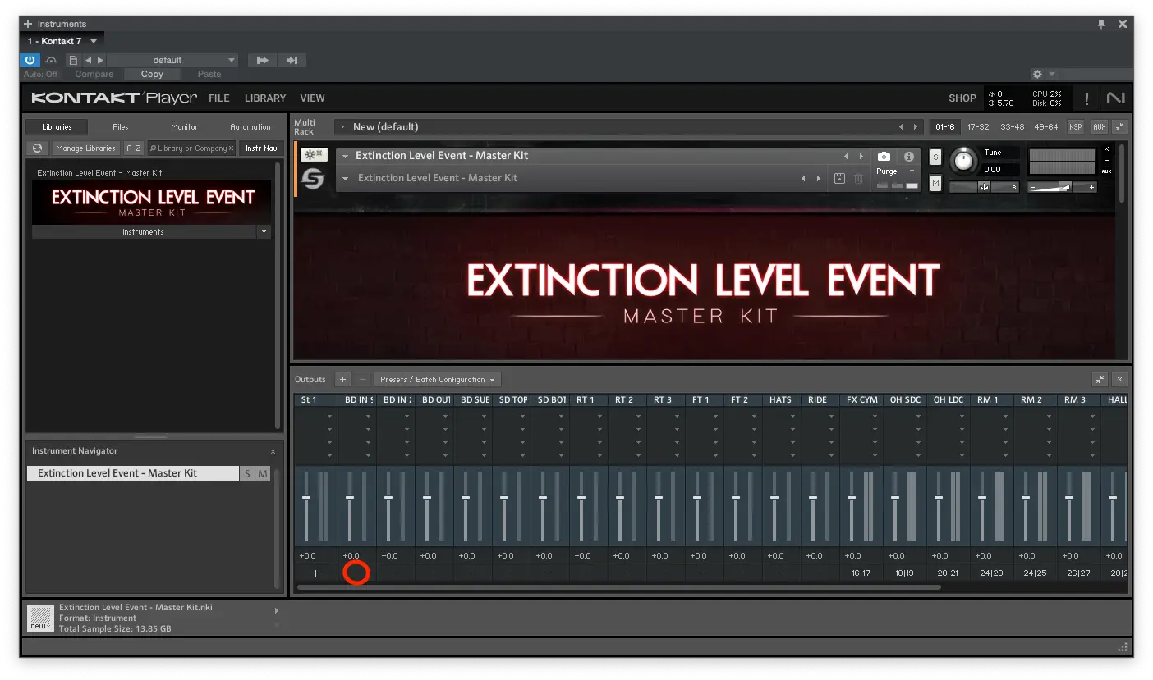The image size is (1153, 680).
Task: Toggle the Instr Nav button
Action: point(261,148)
